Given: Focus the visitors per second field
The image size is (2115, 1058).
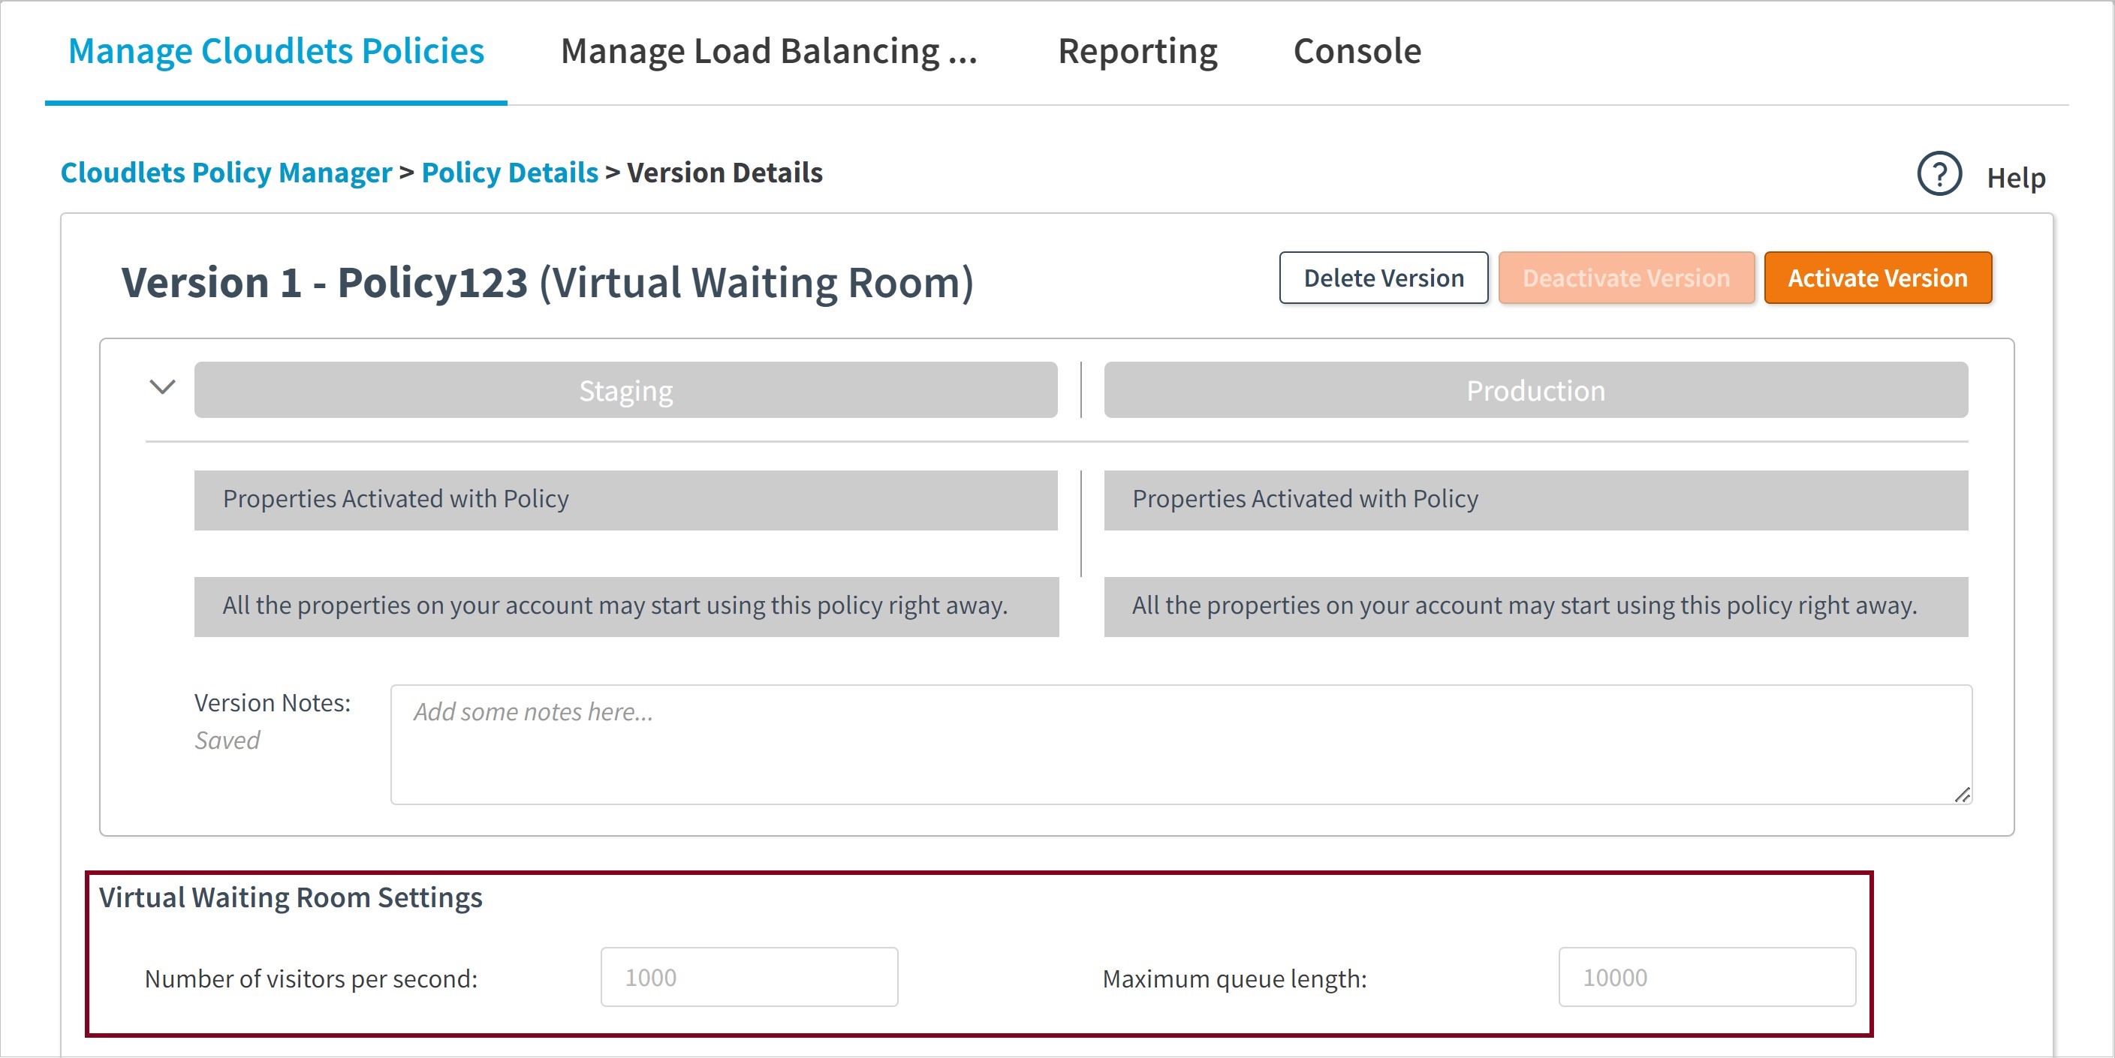Looking at the screenshot, I should click(749, 977).
